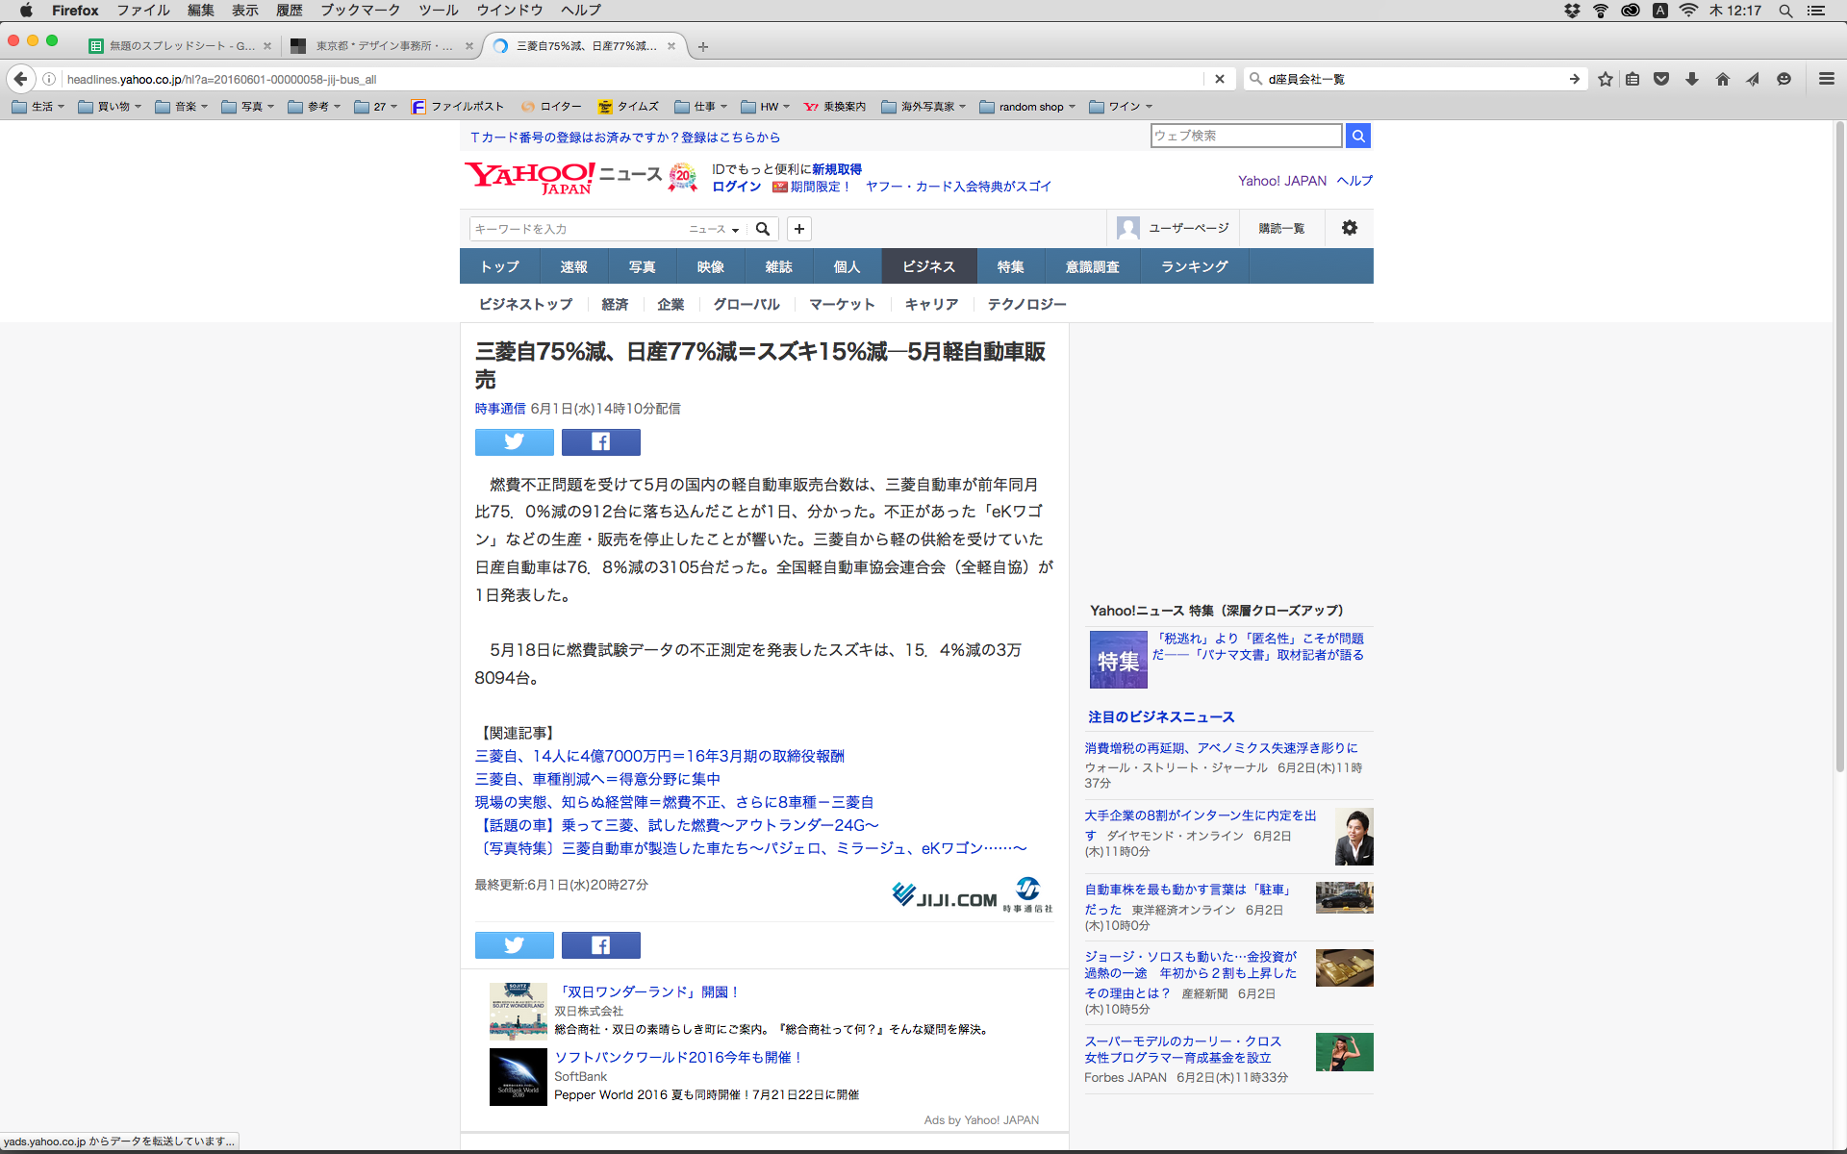The width and height of the screenshot is (1847, 1154).
Task: Stop page loading with X button
Action: coord(1220,79)
